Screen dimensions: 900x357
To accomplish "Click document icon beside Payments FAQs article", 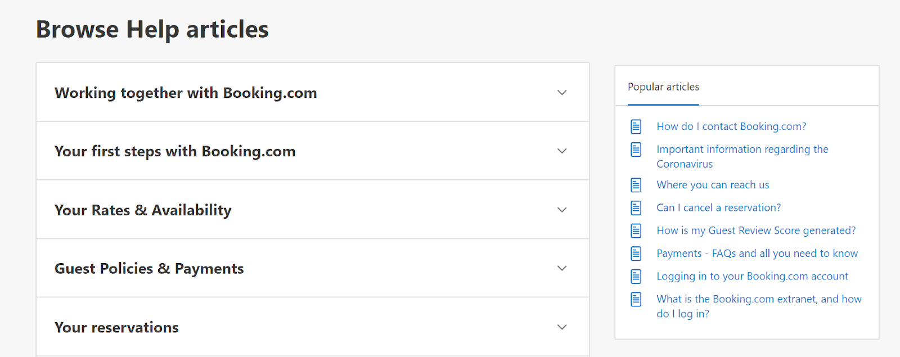I will click(x=636, y=254).
